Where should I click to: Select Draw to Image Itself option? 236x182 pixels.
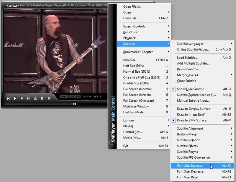202,114
